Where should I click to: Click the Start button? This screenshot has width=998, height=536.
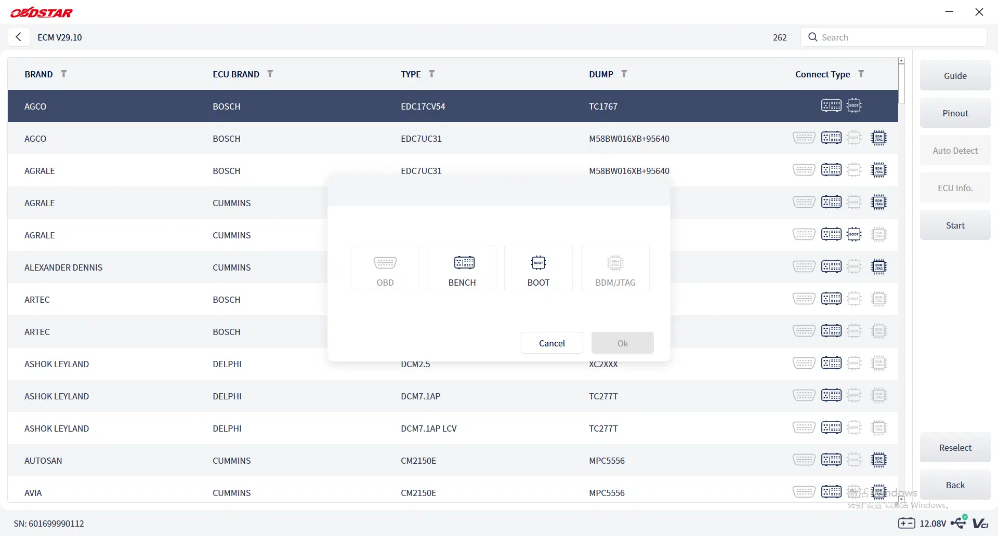(x=955, y=225)
